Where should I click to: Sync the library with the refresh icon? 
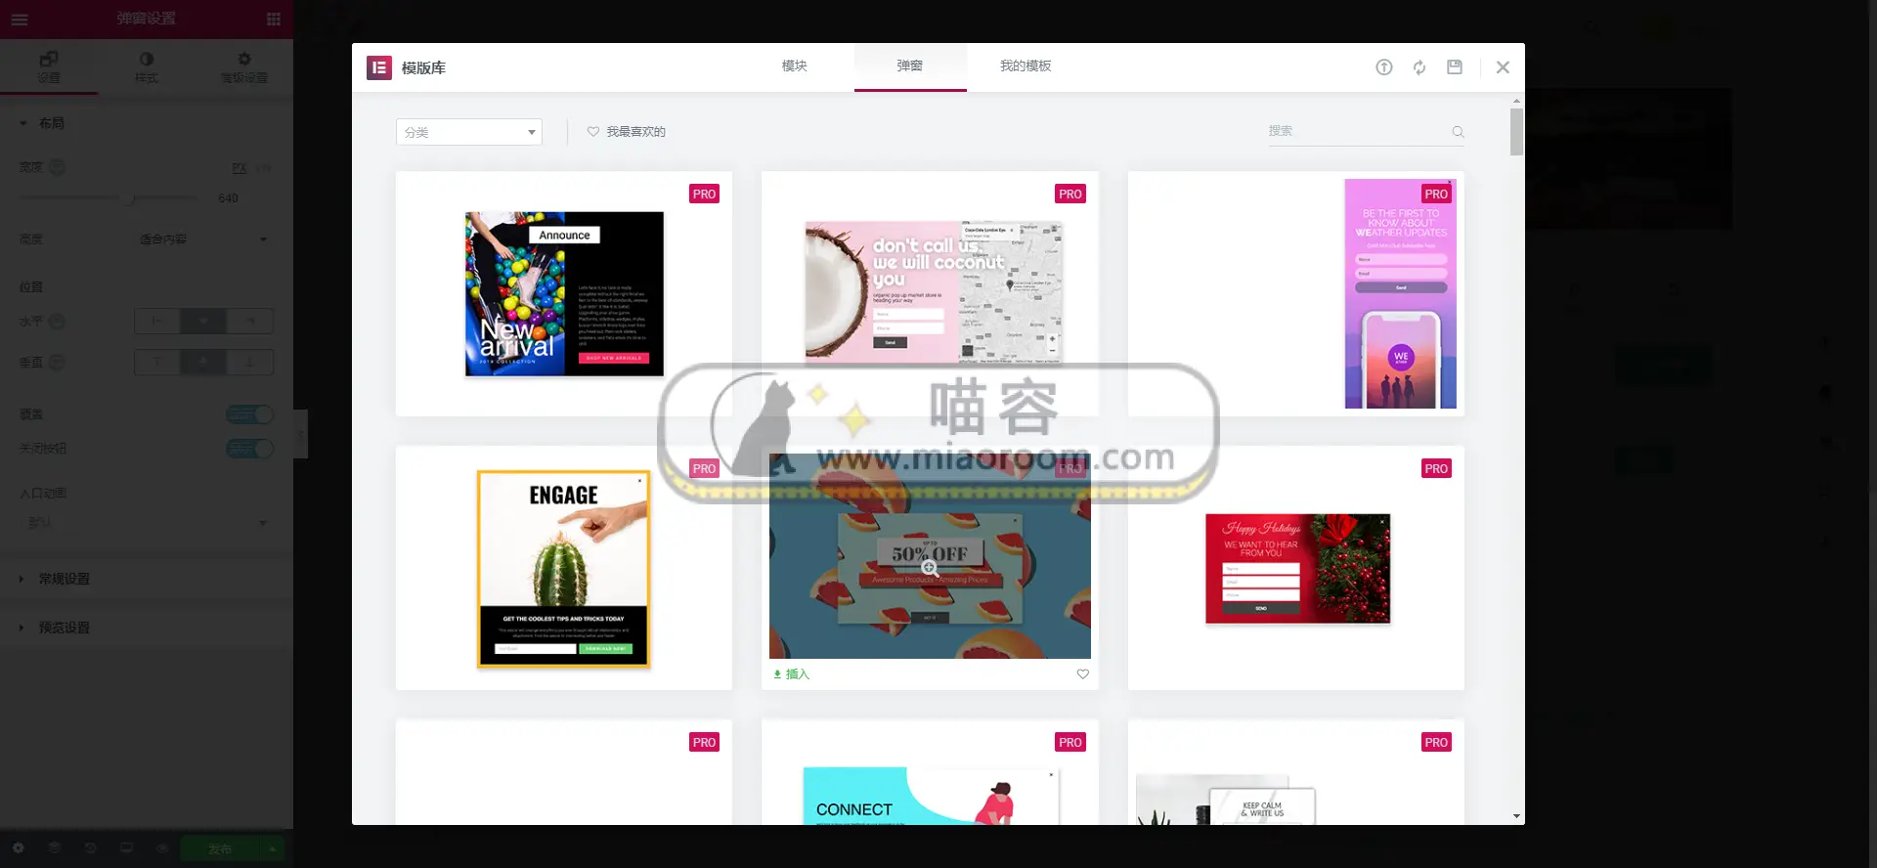(x=1419, y=67)
